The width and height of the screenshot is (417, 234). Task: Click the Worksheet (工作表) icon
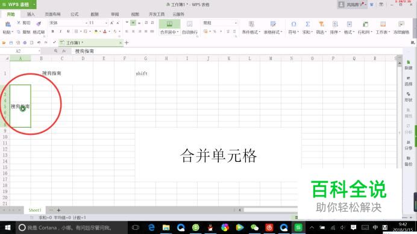[x=383, y=24]
